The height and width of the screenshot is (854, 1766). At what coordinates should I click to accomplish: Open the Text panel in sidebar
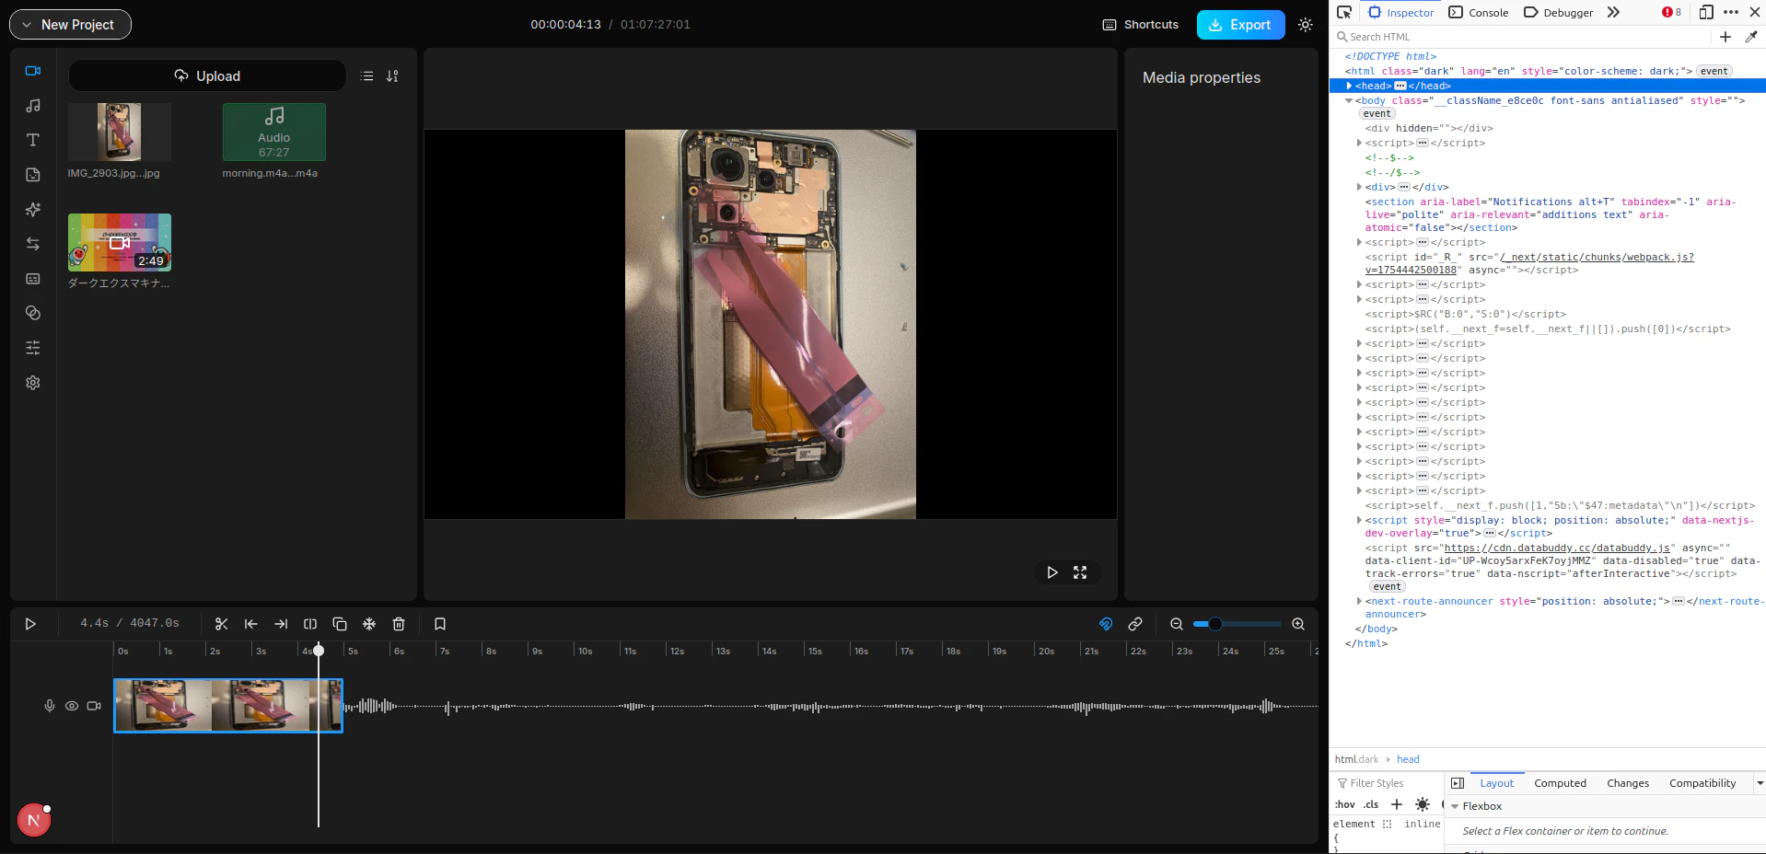click(33, 140)
